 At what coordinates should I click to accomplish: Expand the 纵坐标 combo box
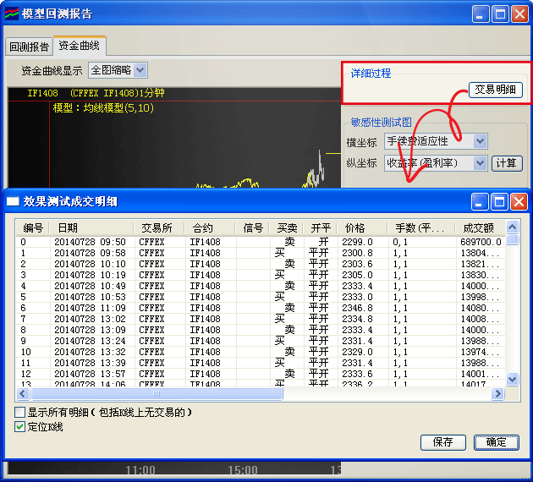[480, 163]
